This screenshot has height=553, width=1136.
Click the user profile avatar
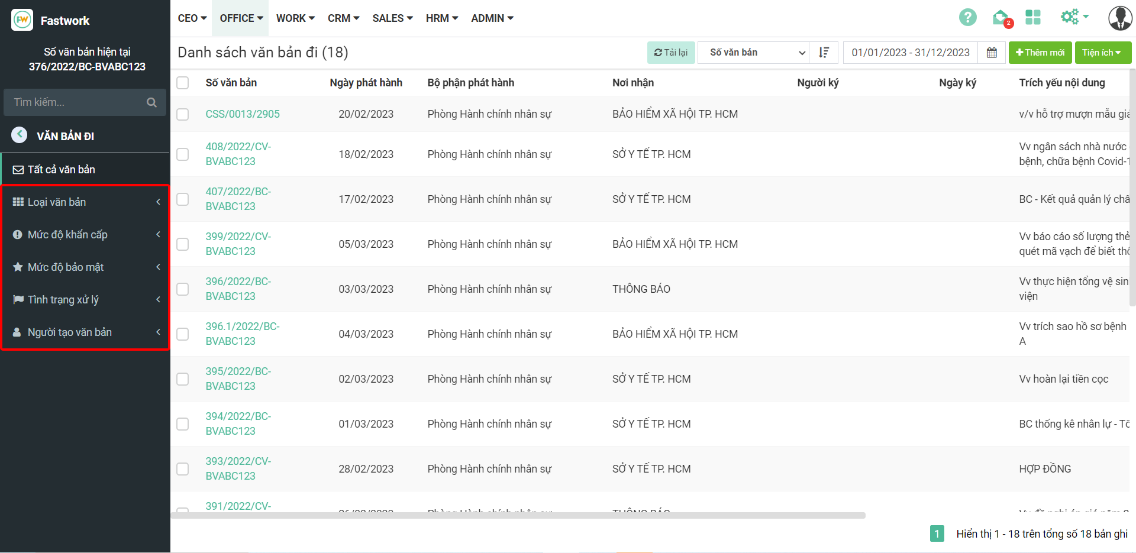point(1119,18)
